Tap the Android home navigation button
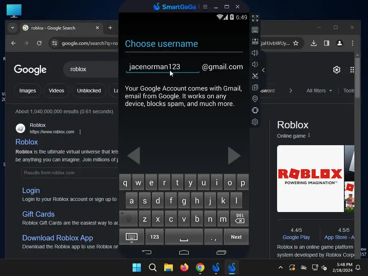 coord(184,252)
